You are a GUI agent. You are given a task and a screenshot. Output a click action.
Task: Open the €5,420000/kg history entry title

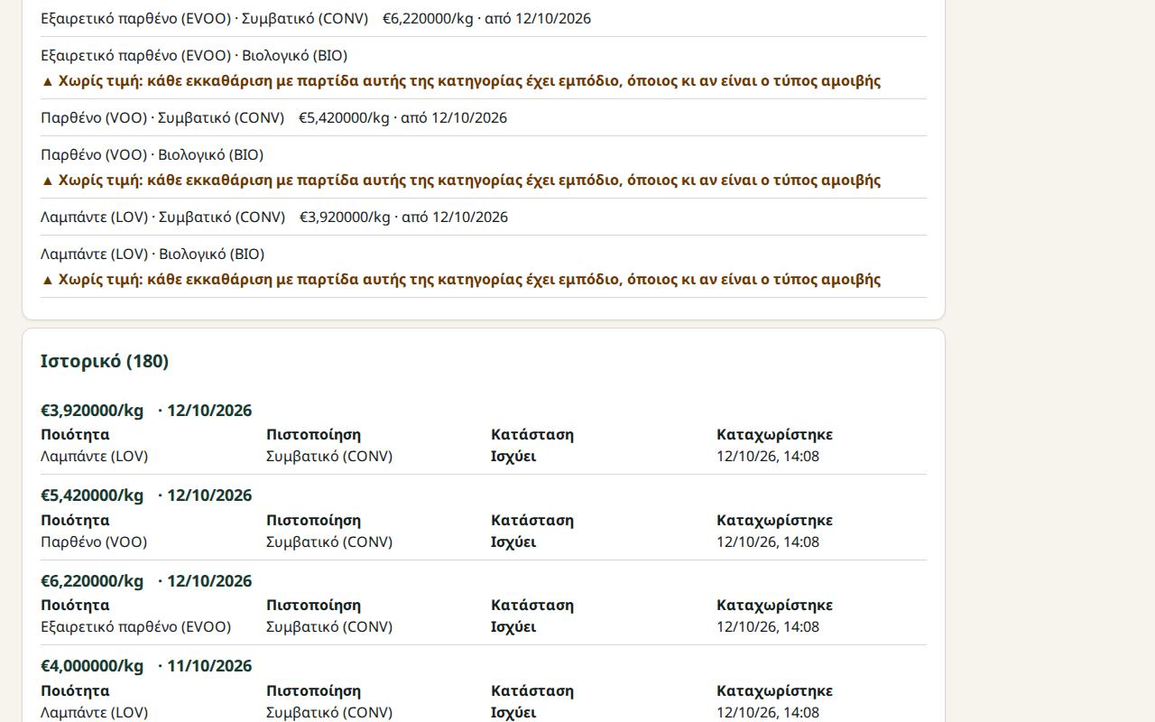coord(92,495)
